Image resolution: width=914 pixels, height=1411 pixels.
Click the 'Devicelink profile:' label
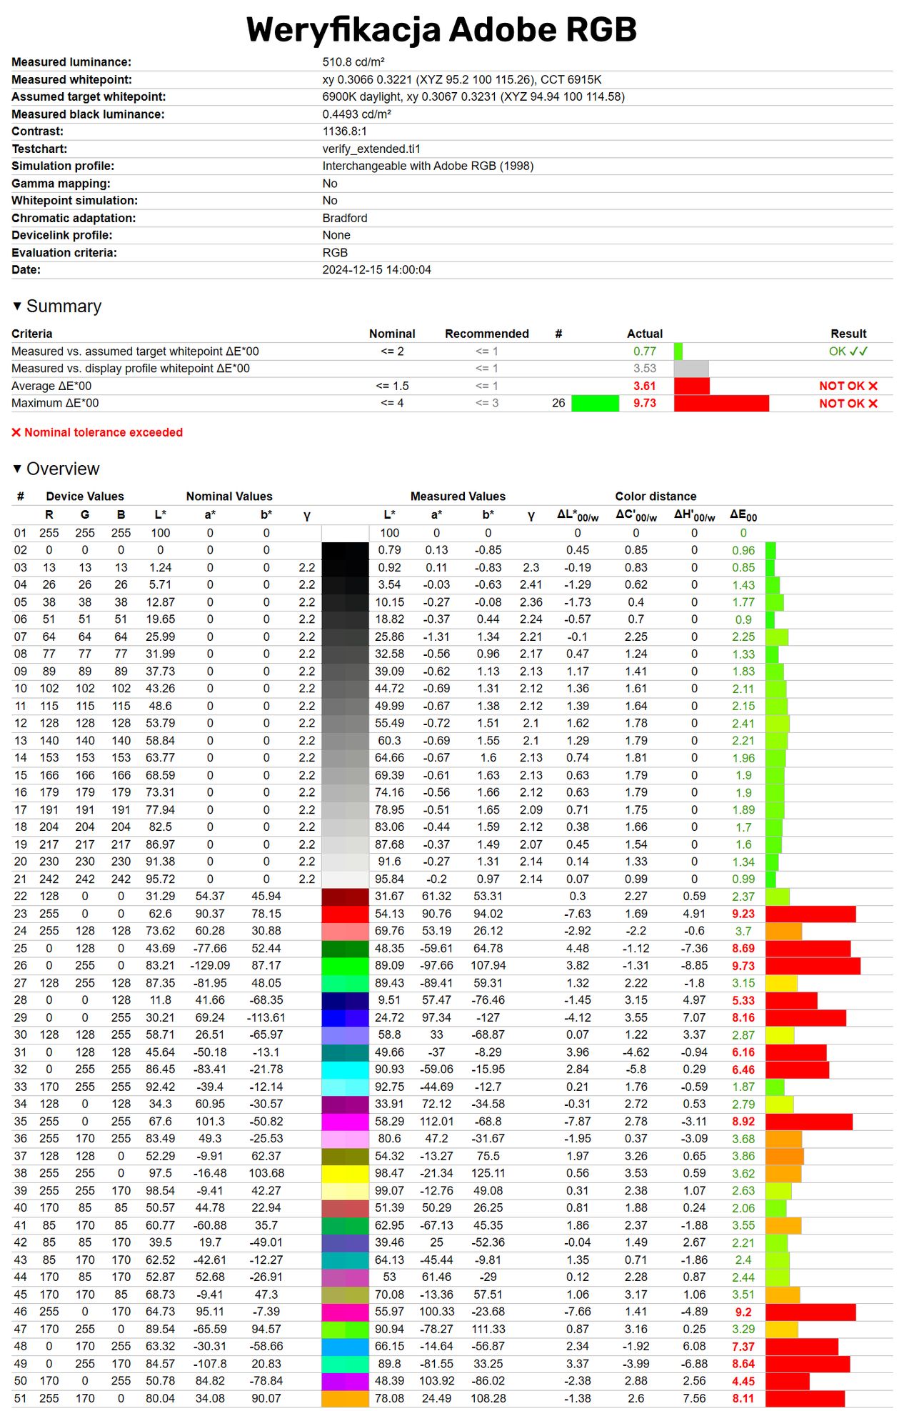62,235
